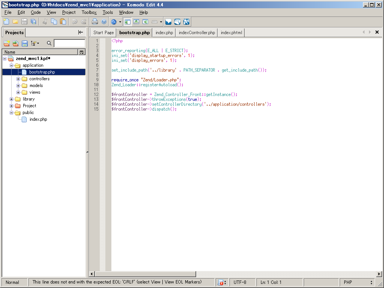Collapse the application folder

click(x=11, y=65)
